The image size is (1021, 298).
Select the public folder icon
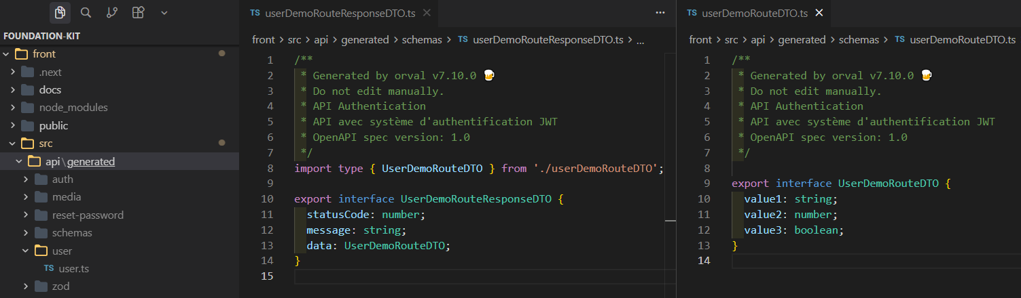pyautogui.click(x=27, y=125)
